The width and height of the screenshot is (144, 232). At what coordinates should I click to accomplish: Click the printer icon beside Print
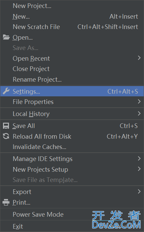point(6,202)
